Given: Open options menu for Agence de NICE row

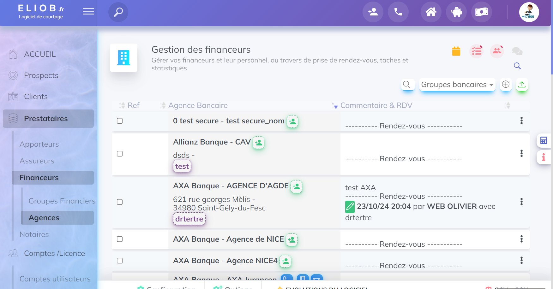Looking at the screenshot, I should point(521,239).
